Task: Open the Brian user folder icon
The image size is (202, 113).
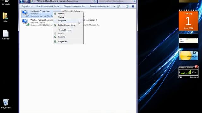Action: tap(6, 17)
